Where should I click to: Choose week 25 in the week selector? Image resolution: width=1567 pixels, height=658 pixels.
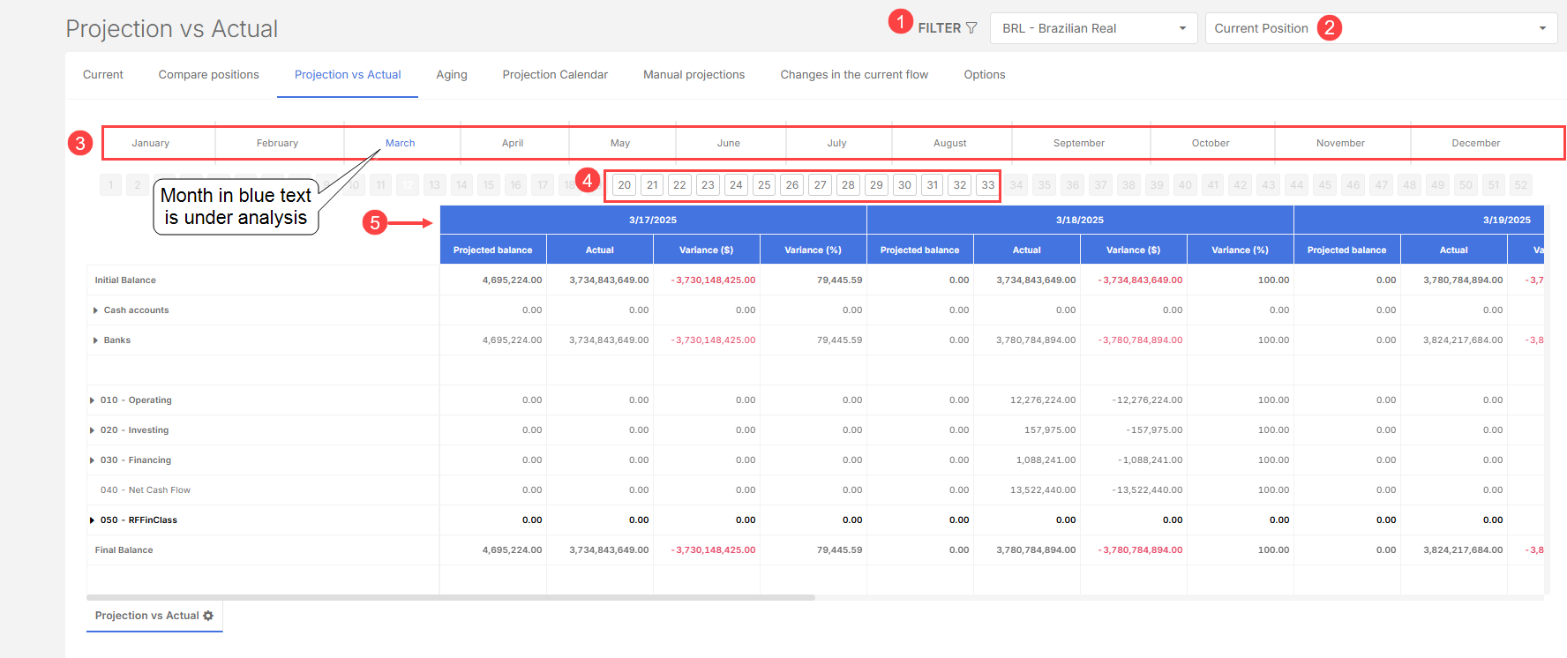click(764, 185)
